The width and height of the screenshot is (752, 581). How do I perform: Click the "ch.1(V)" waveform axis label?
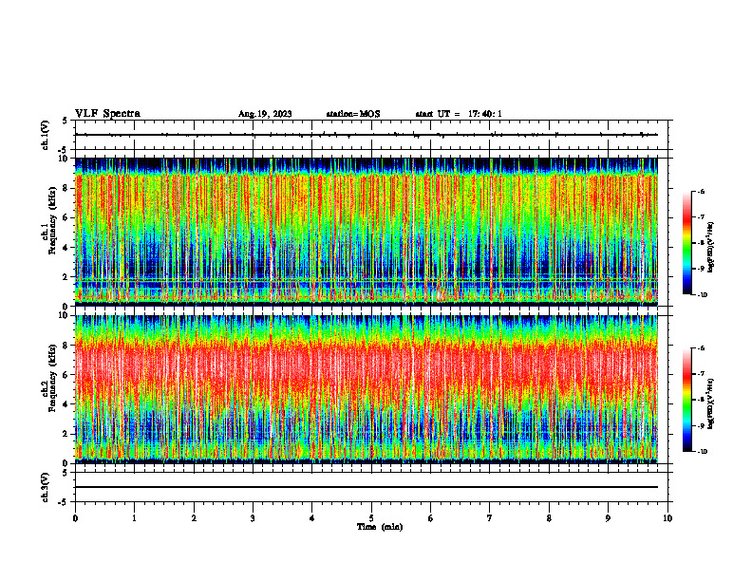click(46, 135)
